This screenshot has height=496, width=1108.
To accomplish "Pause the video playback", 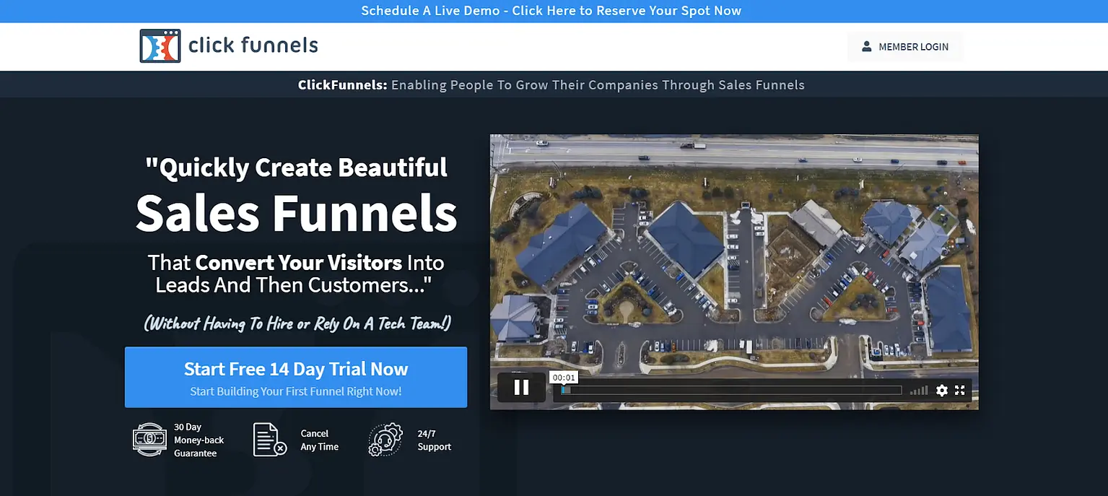I will click(x=521, y=388).
